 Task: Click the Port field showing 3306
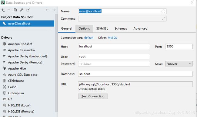[x=179, y=47]
